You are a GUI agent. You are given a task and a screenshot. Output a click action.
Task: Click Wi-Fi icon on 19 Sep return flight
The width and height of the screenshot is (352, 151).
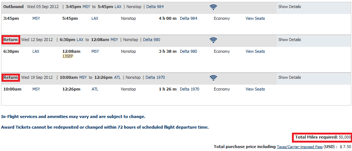pos(213,78)
